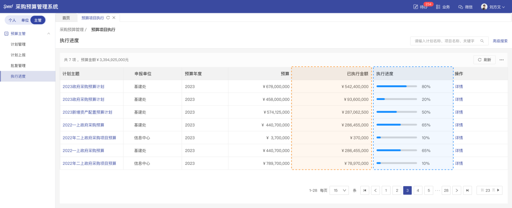512x208 pixels.
Task: Click the jump-to-page go arrow
Action: (498, 190)
